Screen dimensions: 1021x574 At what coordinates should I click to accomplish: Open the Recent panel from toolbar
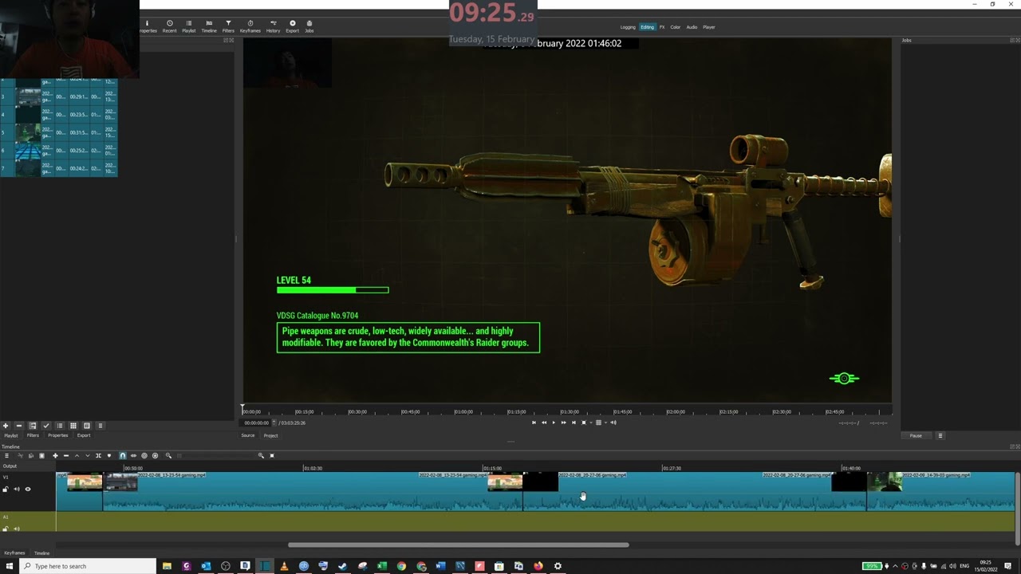169,26
